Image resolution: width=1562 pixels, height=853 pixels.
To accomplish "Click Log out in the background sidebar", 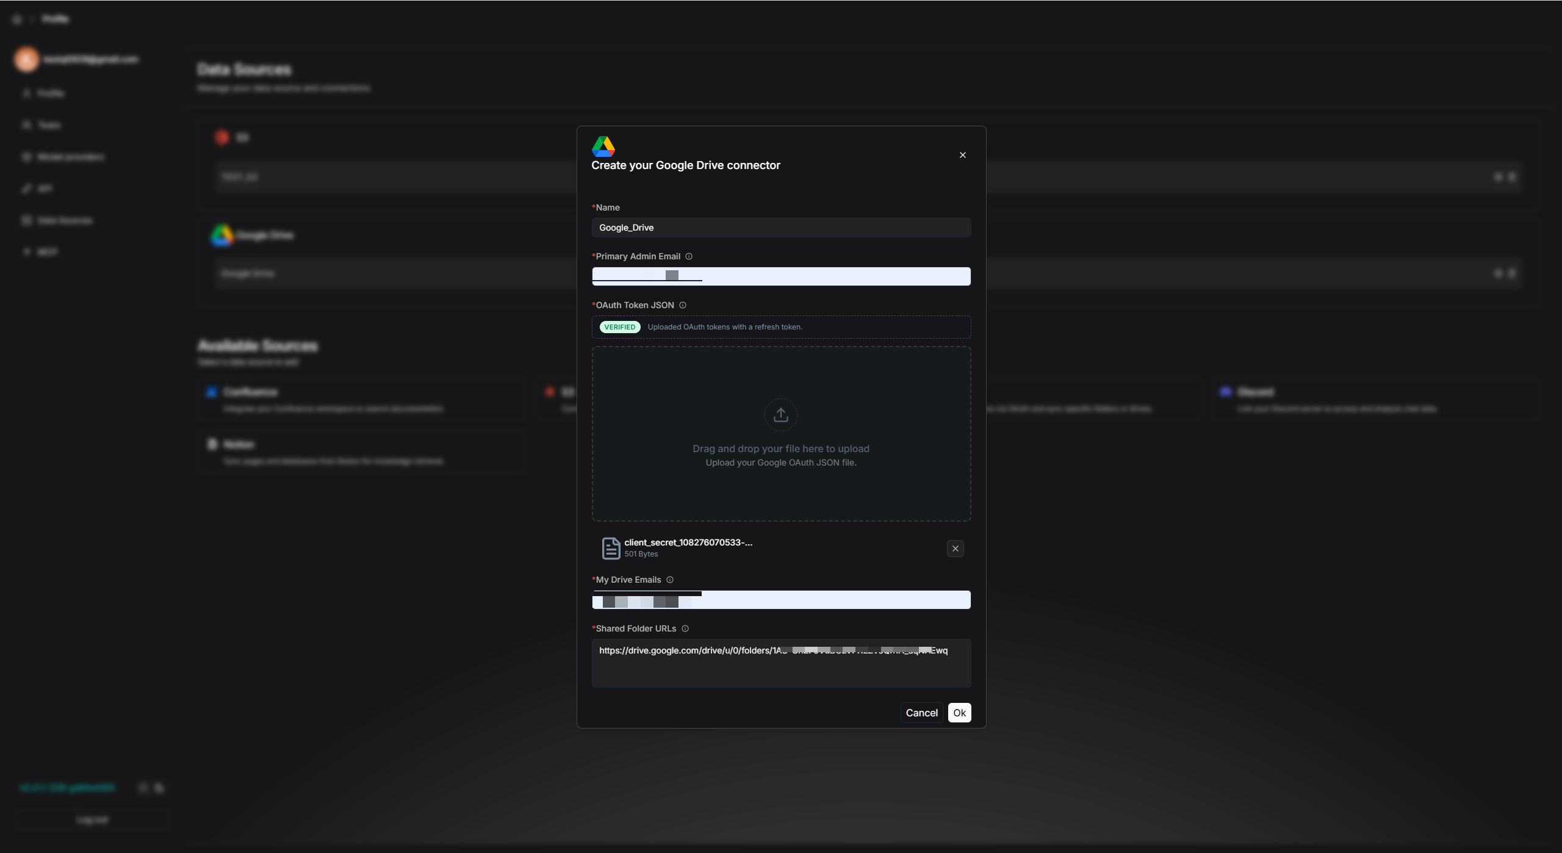I will 92,819.
